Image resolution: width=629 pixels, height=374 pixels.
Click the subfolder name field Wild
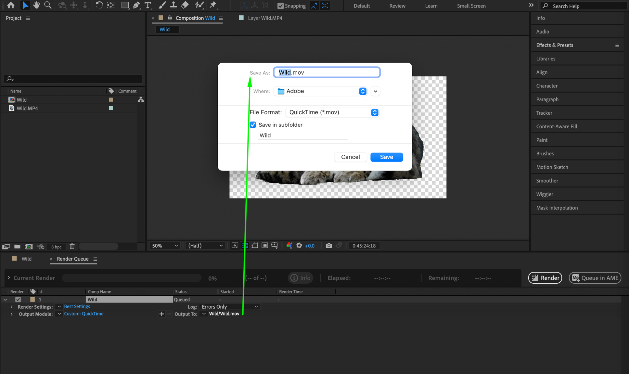[x=302, y=135]
